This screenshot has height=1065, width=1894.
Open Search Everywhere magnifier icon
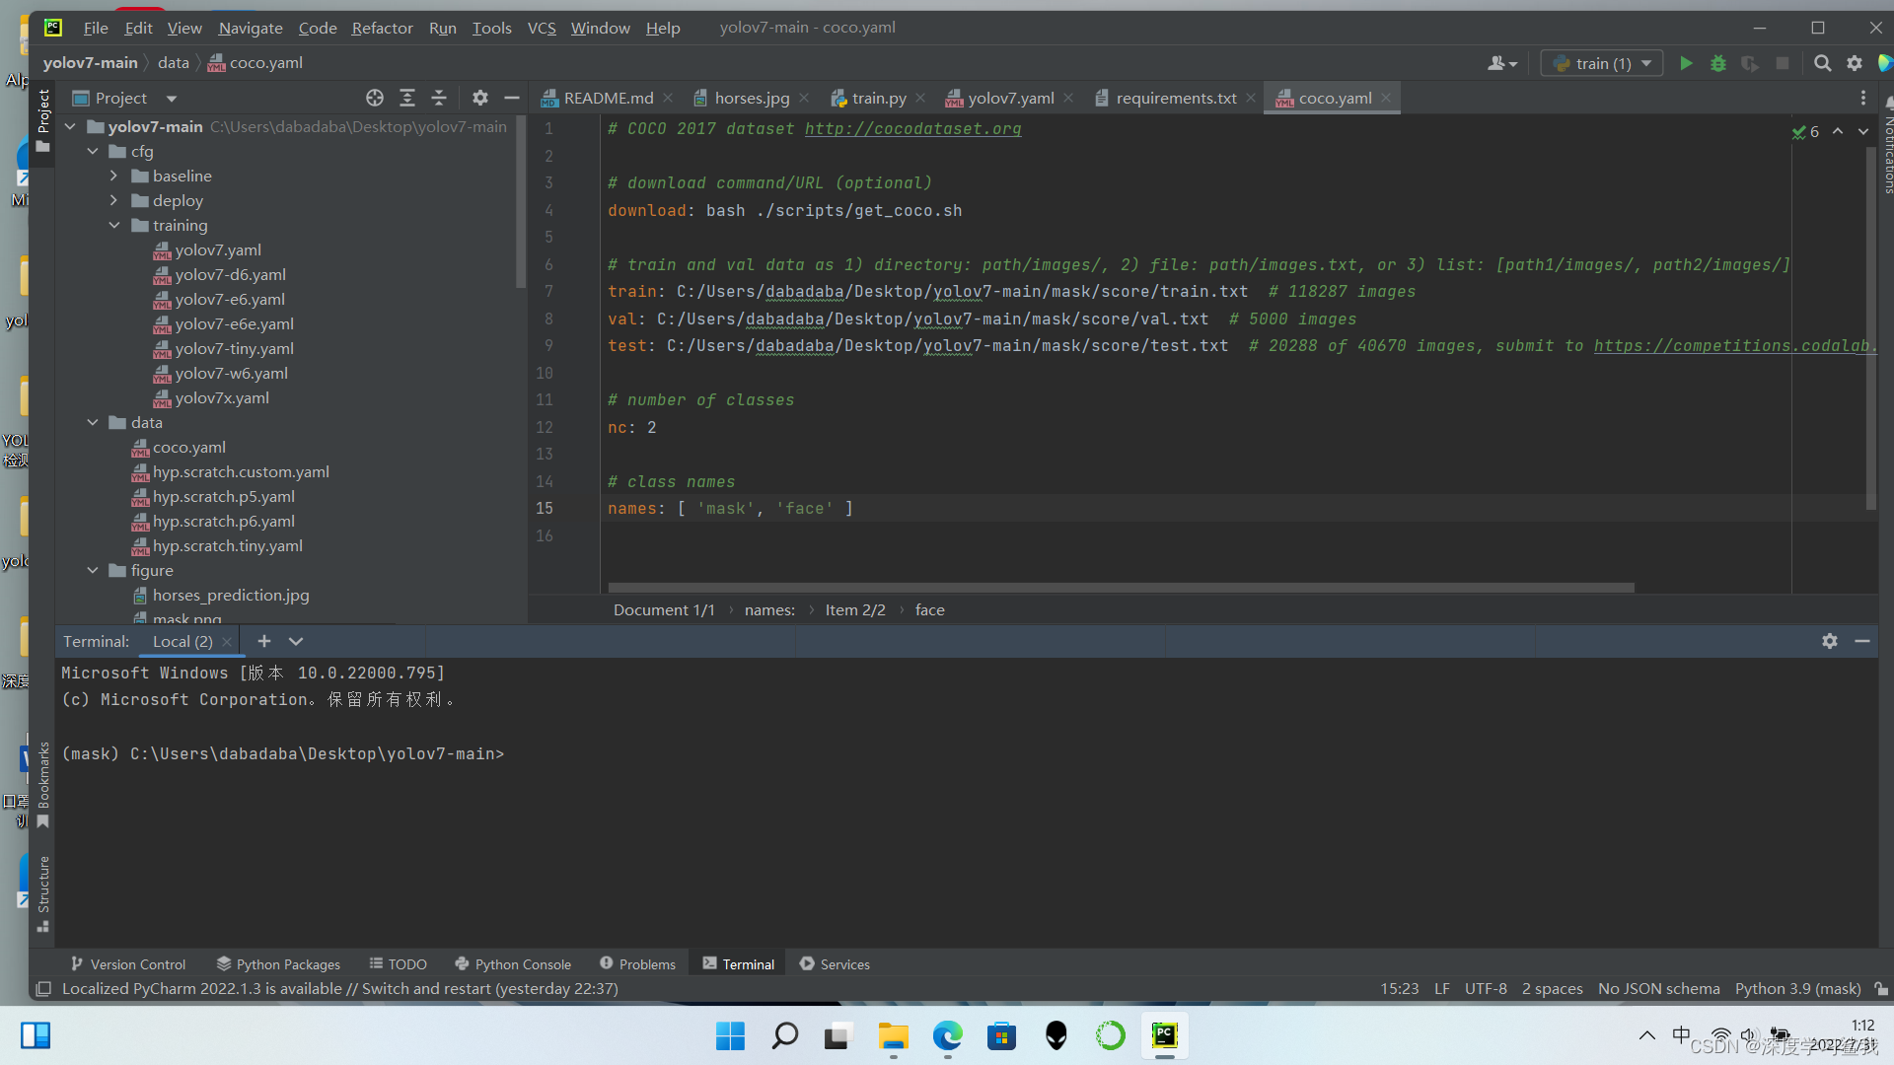tap(1822, 63)
